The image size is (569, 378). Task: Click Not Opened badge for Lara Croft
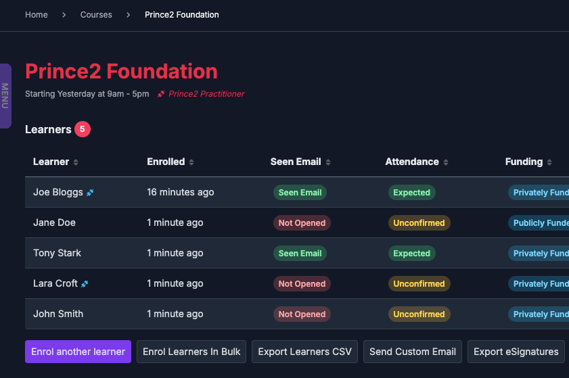click(x=302, y=284)
